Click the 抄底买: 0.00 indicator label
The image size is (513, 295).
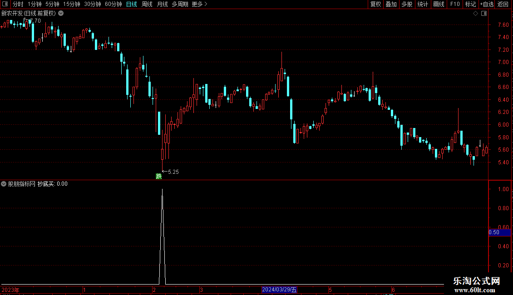tap(52, 184)
